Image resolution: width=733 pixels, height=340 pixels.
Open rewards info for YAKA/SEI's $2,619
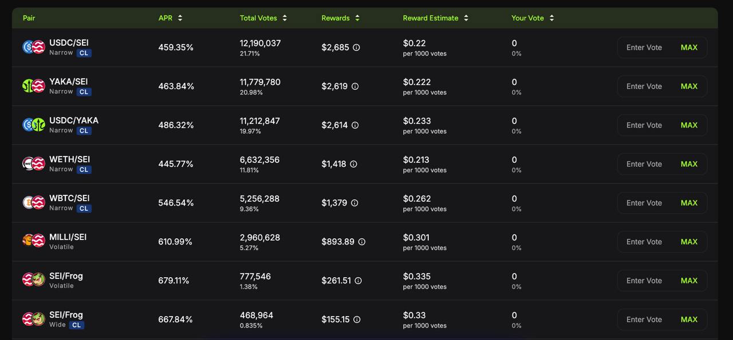355,86
